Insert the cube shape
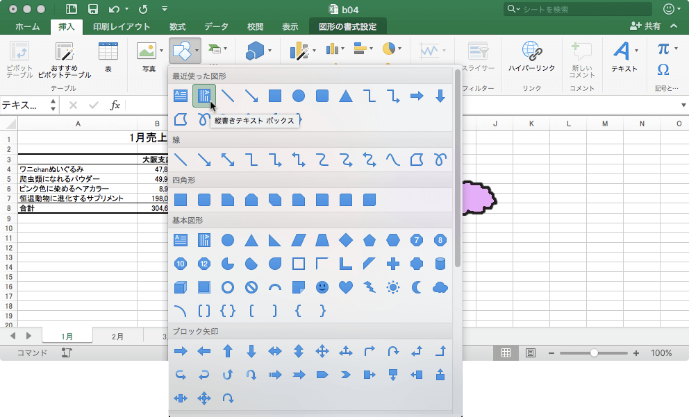Screen dimensions: 689x417 [181, 287]
